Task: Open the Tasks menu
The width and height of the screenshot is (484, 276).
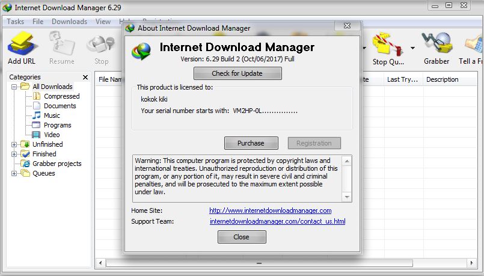Action: tap(16, 22)
